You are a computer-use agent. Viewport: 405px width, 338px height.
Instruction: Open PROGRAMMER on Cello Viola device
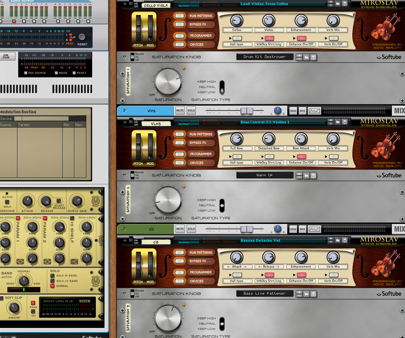point(180,36)
